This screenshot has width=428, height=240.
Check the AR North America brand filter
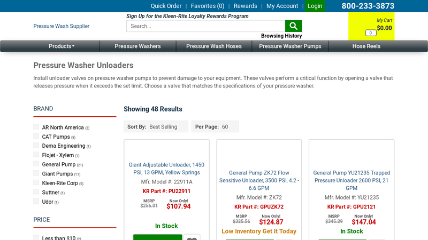(x=36, y=127)
